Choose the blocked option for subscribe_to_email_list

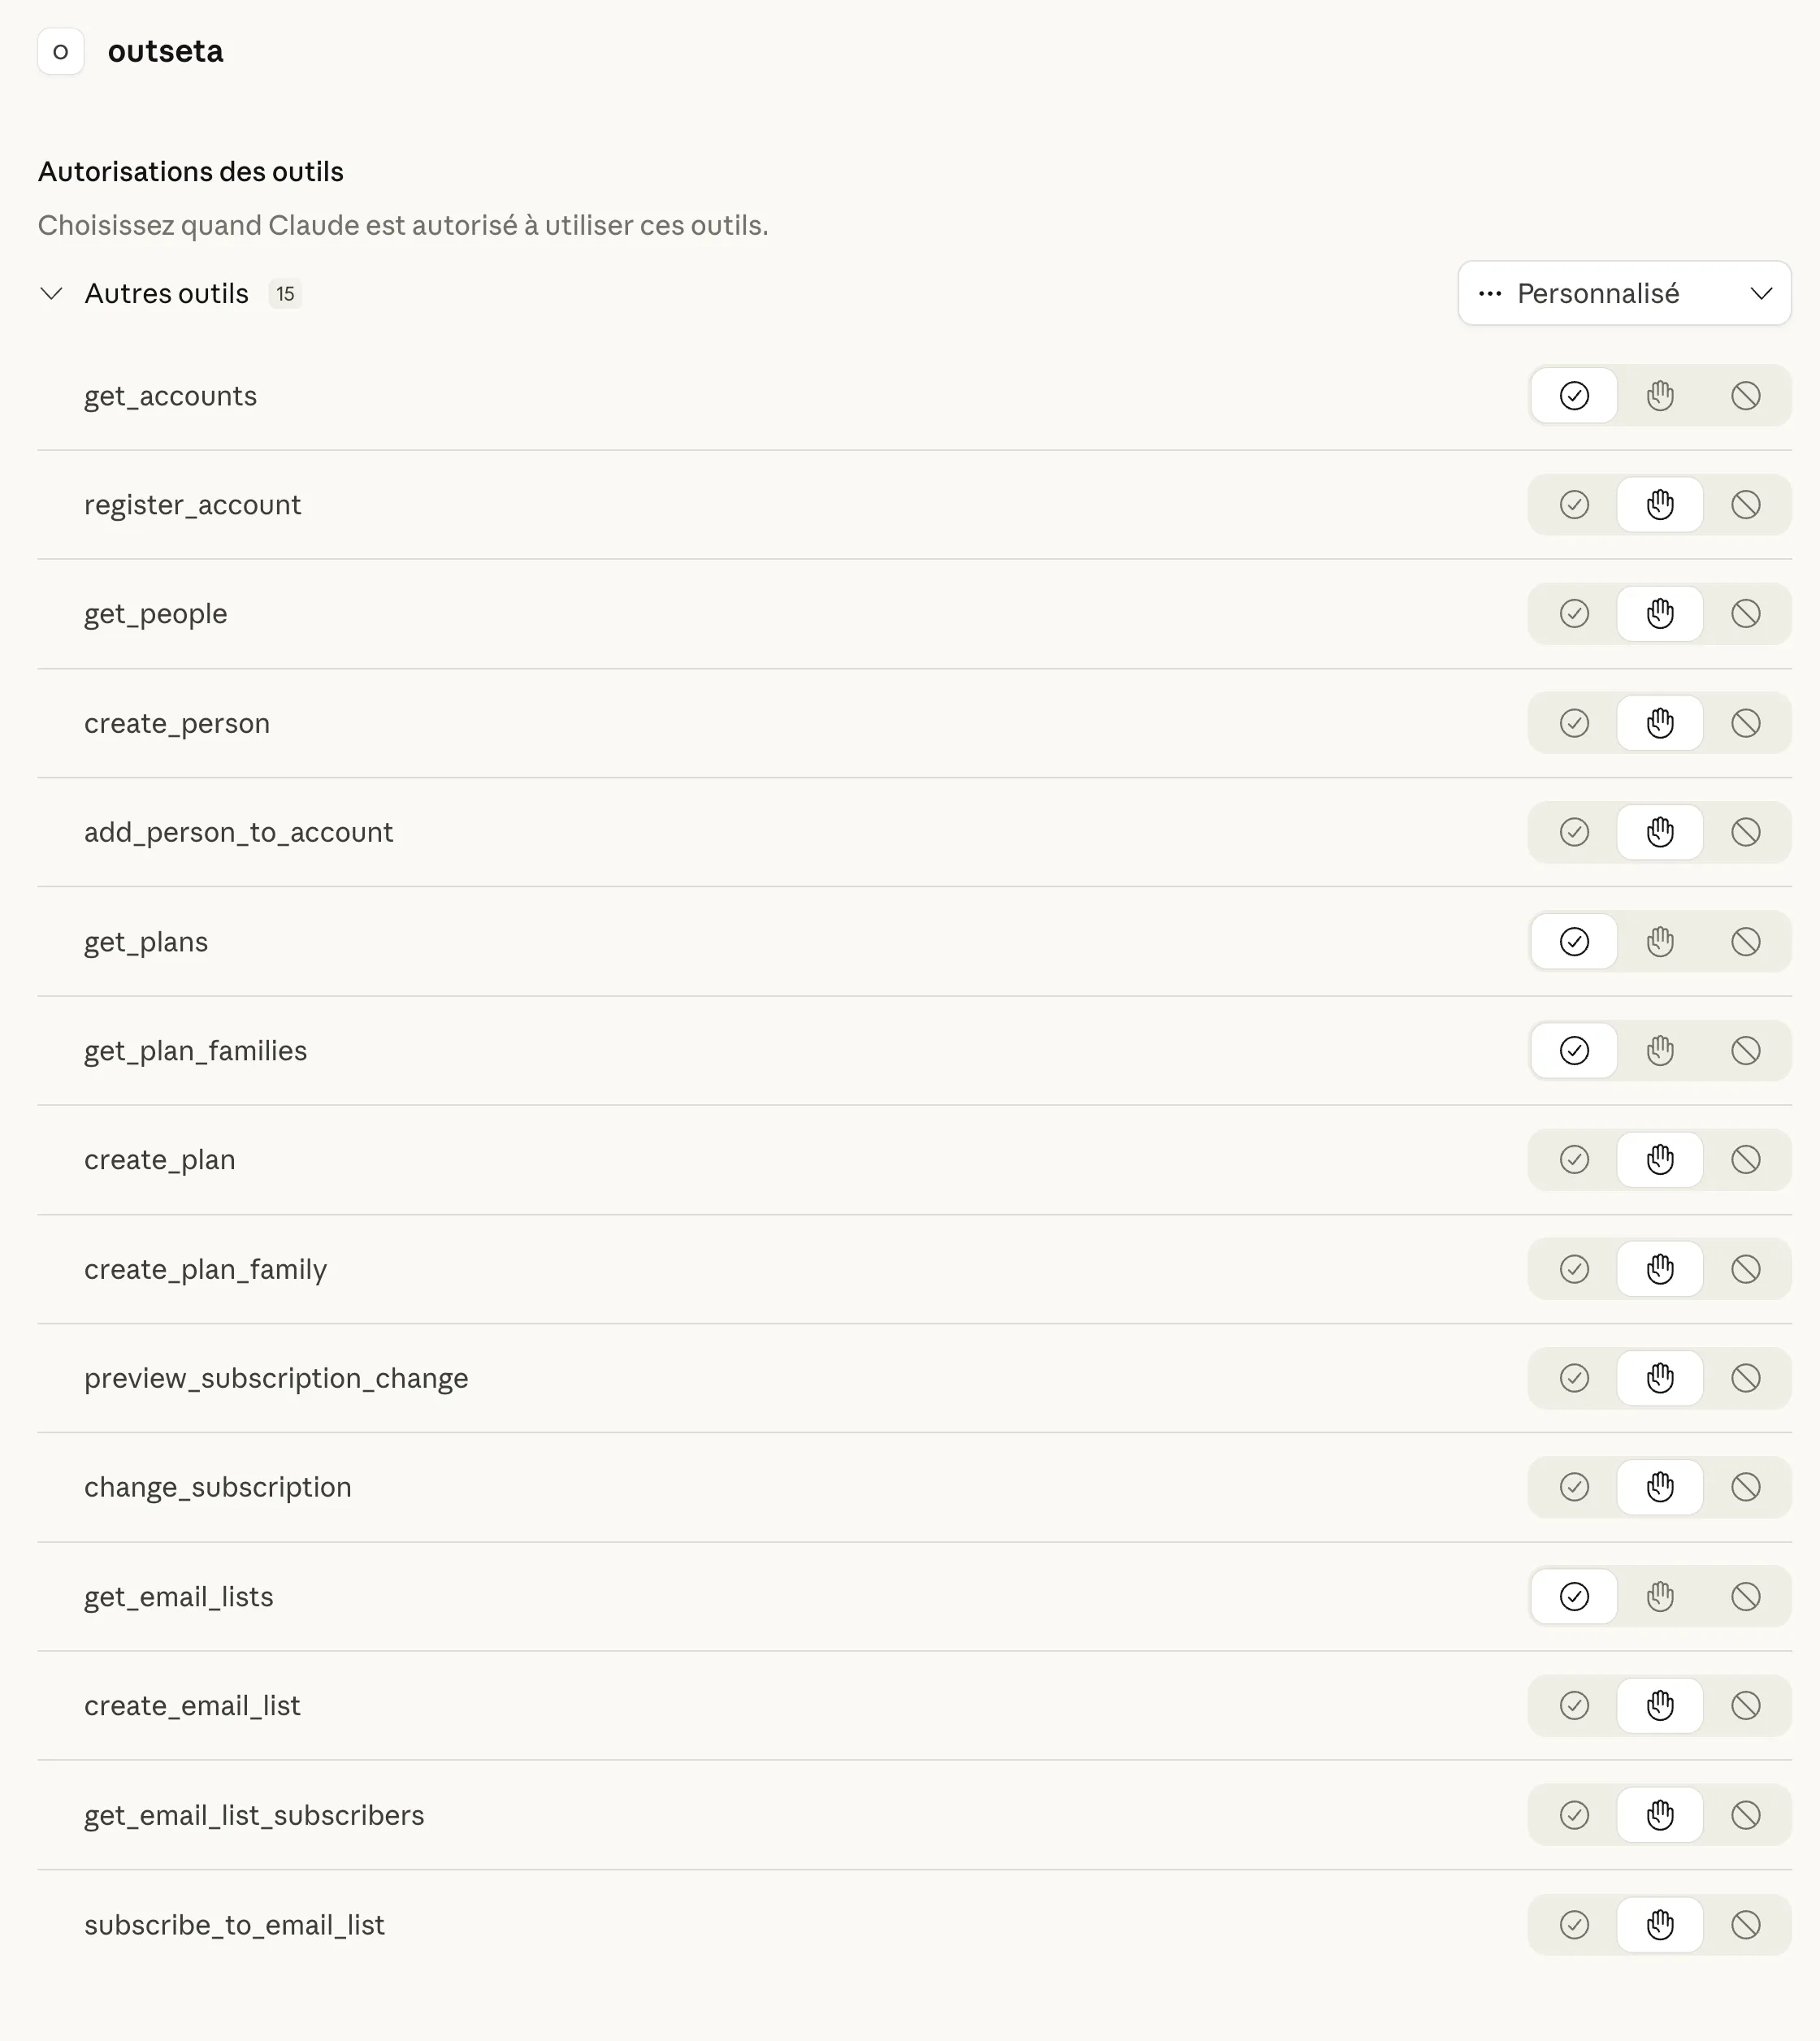[1745, 1925]
